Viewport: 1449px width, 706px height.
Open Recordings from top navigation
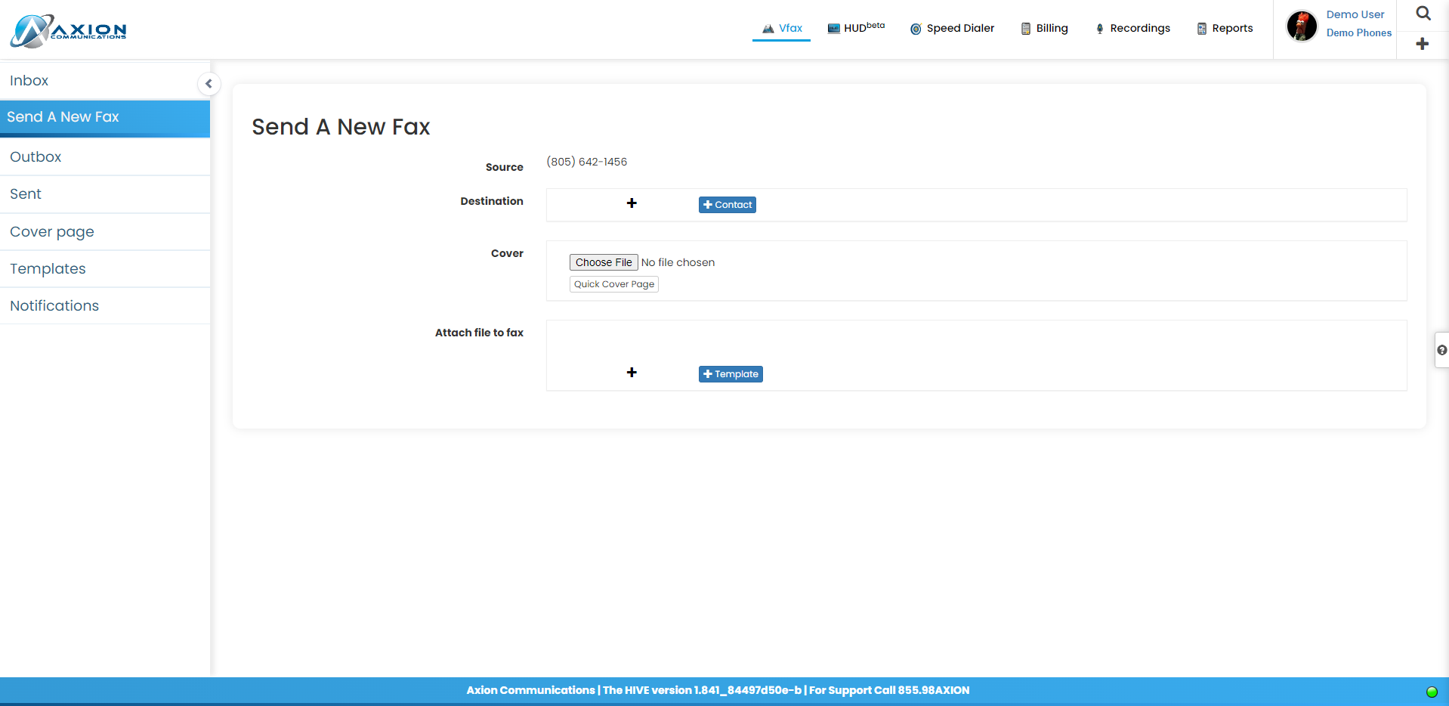[x=1132, y=29]
